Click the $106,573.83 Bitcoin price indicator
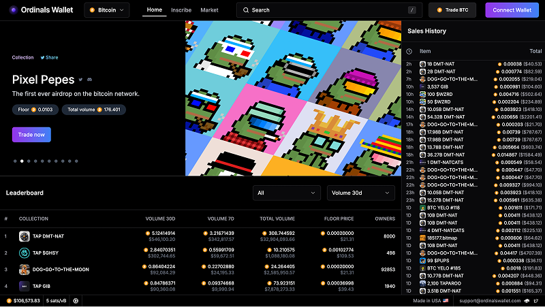 23,301
